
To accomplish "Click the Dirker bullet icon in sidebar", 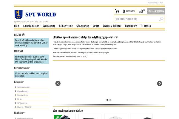I will [x=16, y=99].
